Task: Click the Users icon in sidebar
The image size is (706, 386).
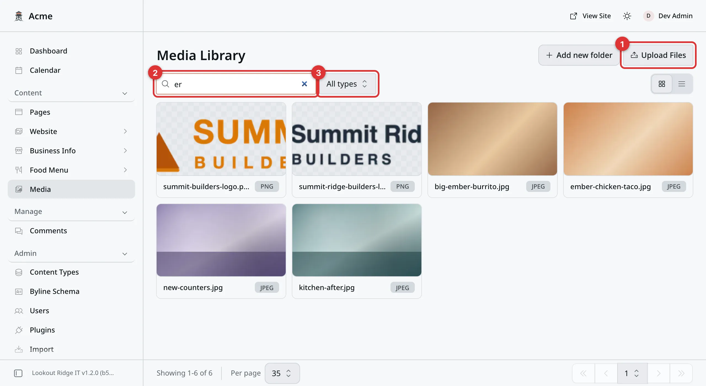Action: (x=19, y=311)
